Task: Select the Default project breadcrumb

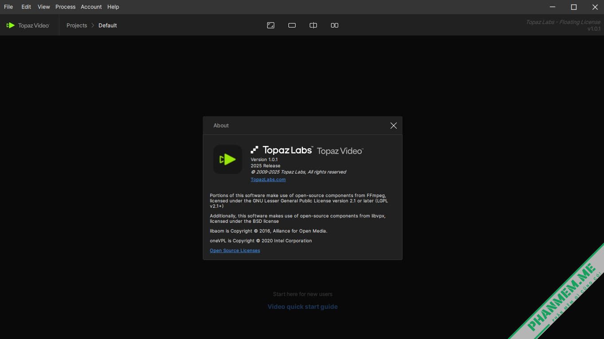Action: (x=107, y=25)
